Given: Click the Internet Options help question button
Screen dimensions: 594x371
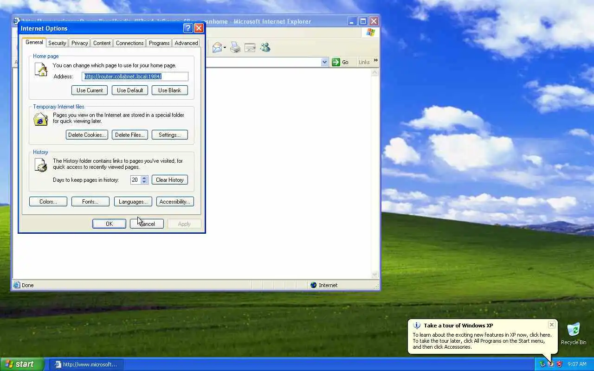Looking at the screenshot, I should pos(188,28).
